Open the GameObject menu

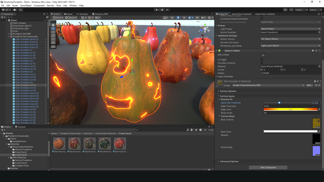tap(26, 5)
